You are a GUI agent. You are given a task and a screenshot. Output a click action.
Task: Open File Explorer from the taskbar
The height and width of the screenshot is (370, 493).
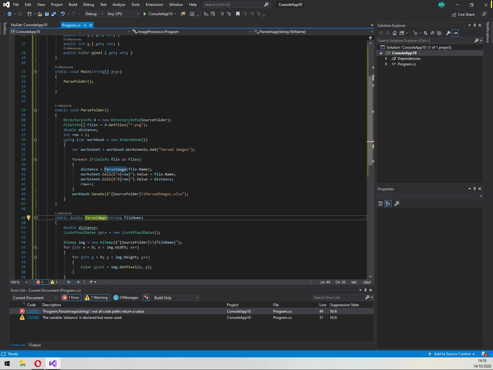tap(23, 364)
